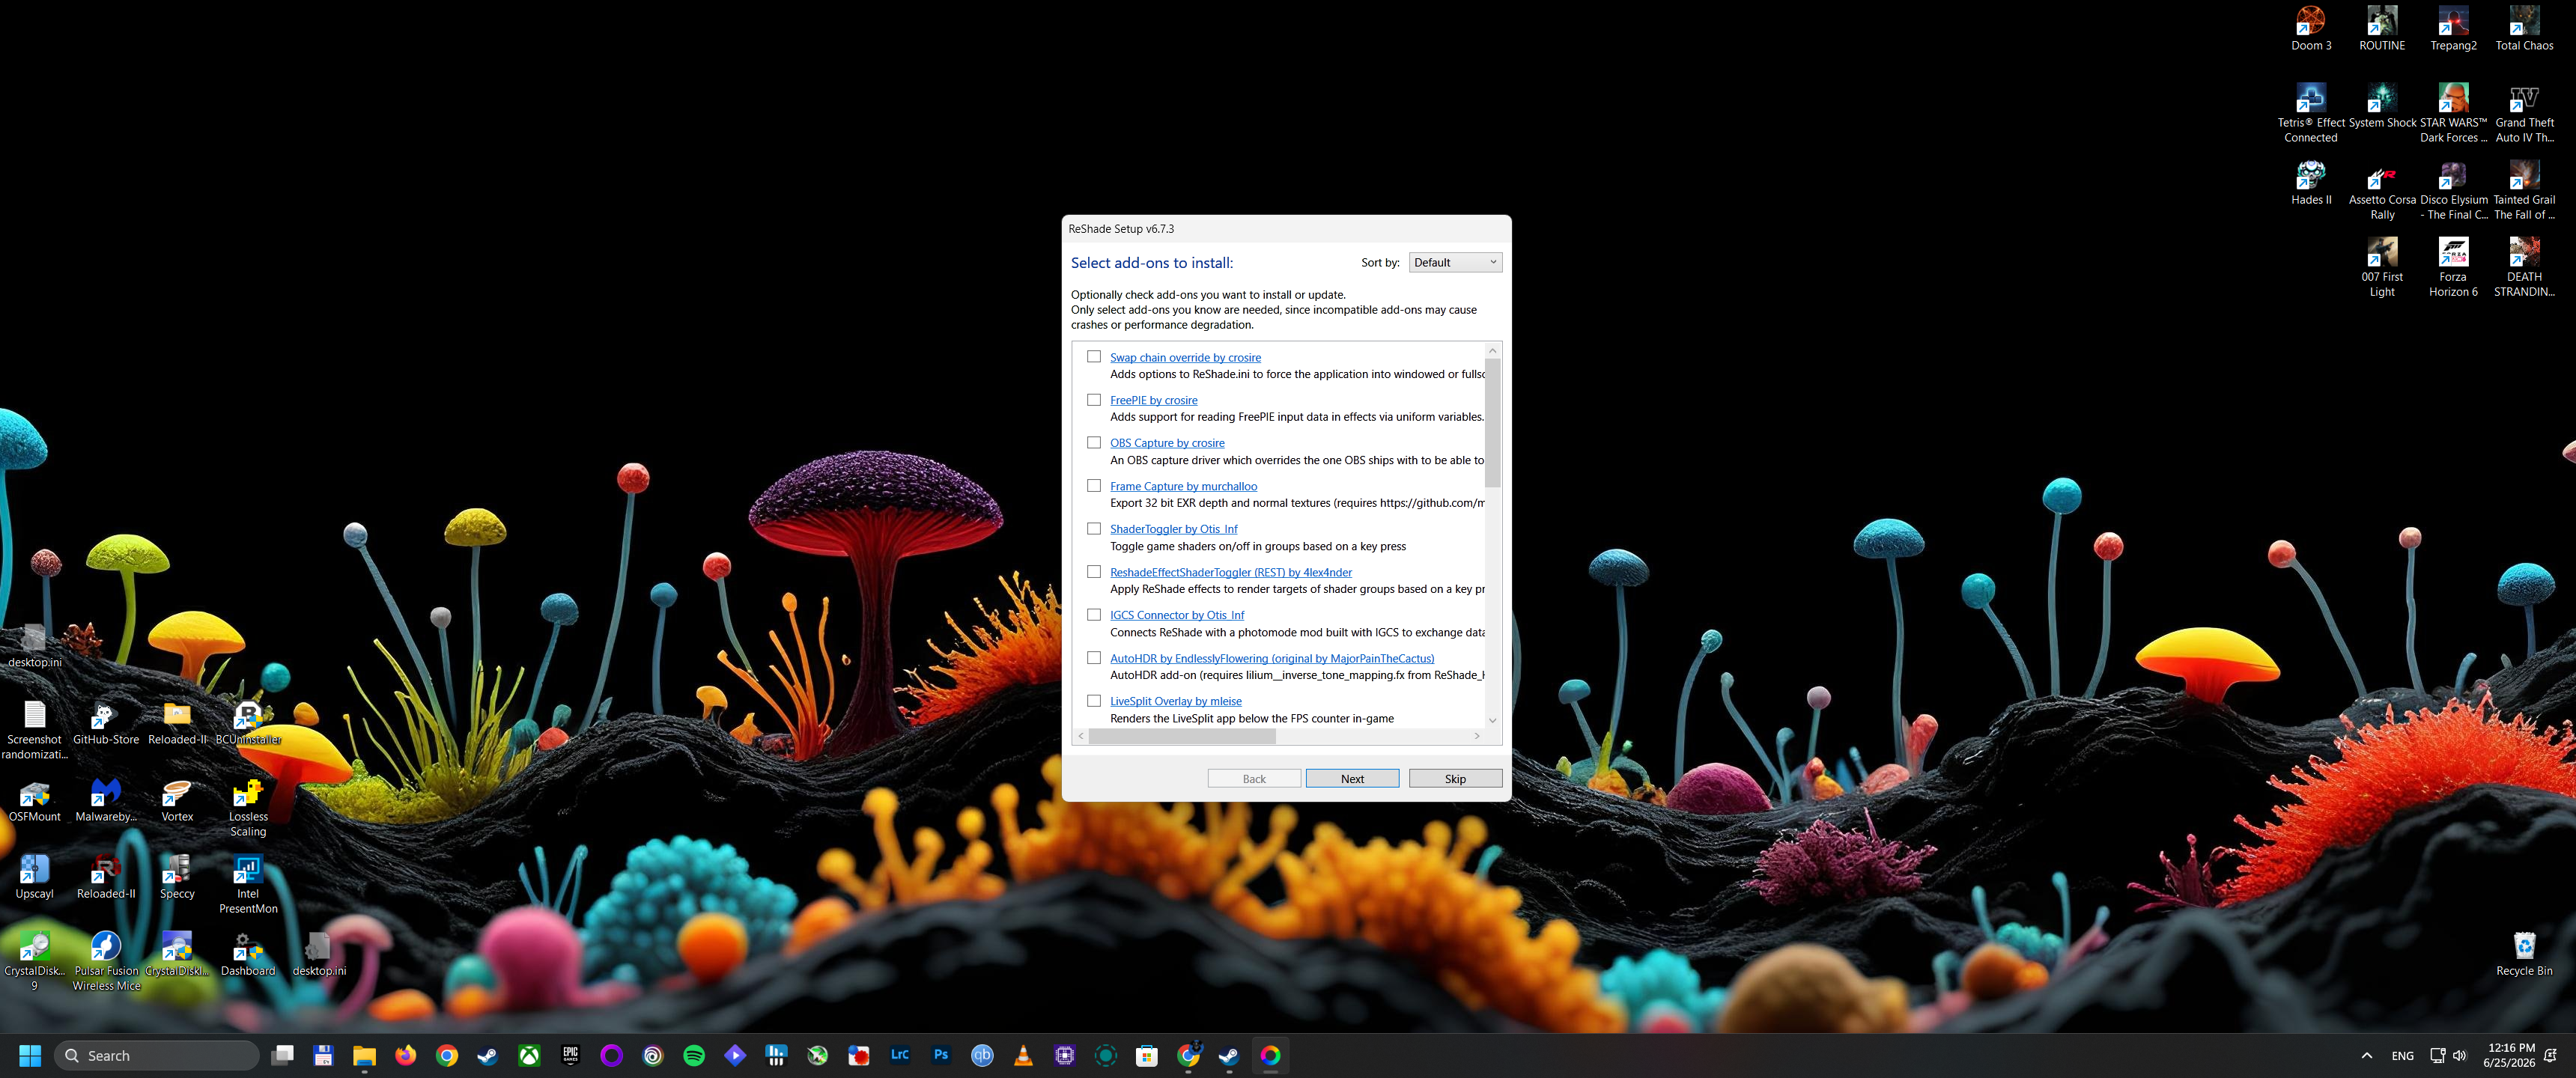2576x1078 pixels.
Task: Click the Next button in ReShade Setup
Action: pyautogui.click(x=1352, y=779)
